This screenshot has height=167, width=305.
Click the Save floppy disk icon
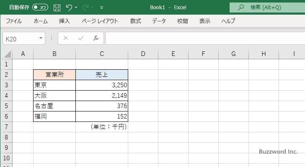(x=57, y=8)
